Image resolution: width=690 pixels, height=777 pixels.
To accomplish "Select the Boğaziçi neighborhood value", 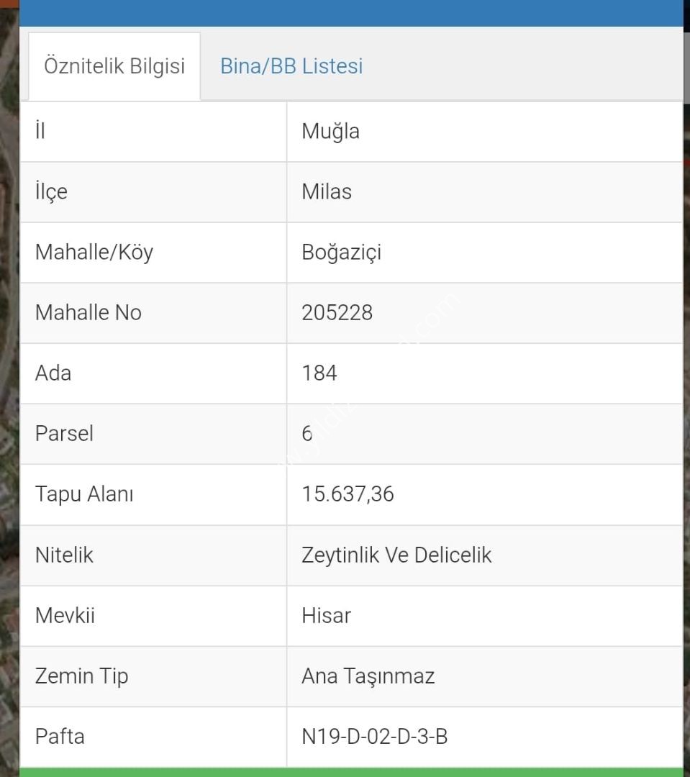I will click(342, 253).
